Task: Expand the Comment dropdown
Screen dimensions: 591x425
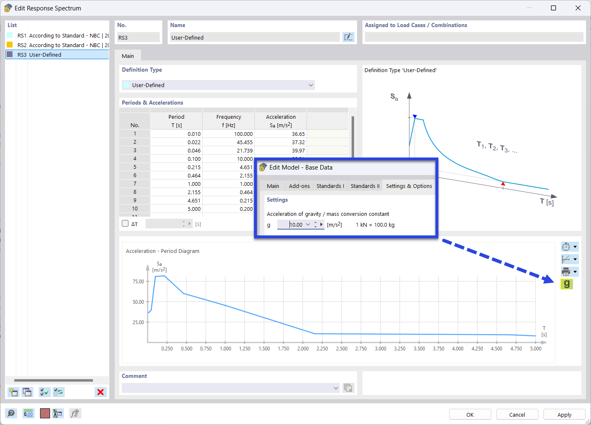Action: [x=336, y=387]
